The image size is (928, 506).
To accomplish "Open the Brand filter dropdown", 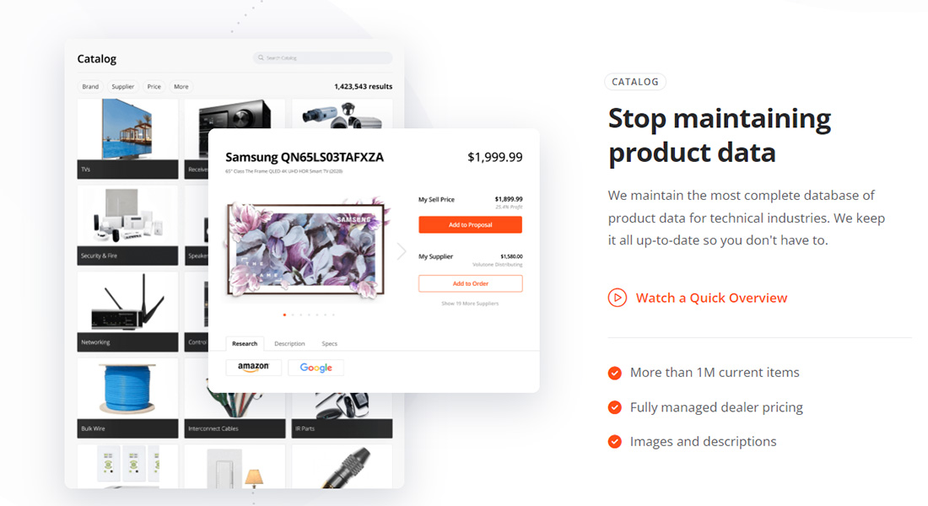I will click(90, 86).
